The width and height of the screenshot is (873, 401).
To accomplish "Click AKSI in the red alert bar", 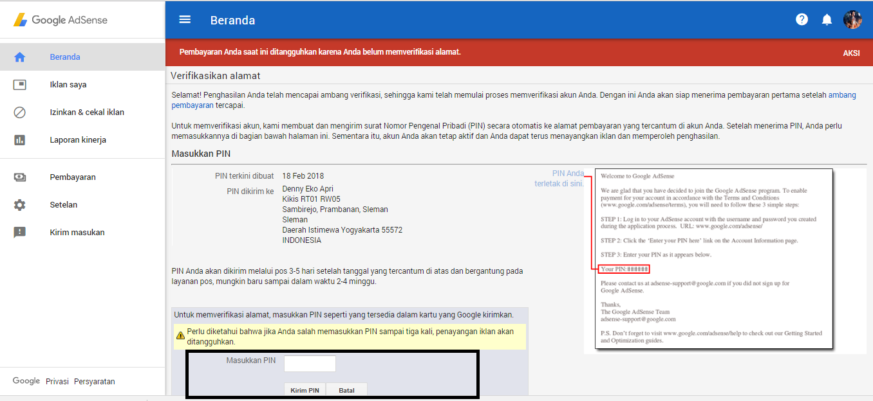I will coord(851,53).
